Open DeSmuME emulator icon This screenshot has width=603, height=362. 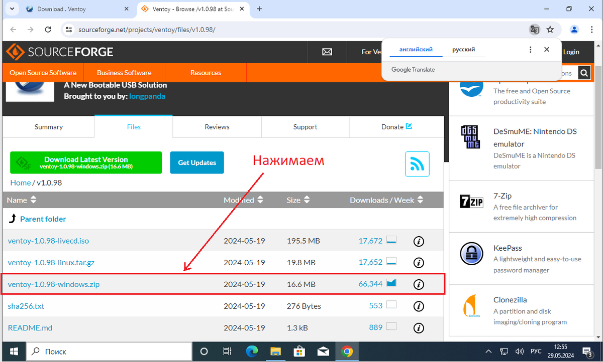pyautogui.click(x=472, y=137)
